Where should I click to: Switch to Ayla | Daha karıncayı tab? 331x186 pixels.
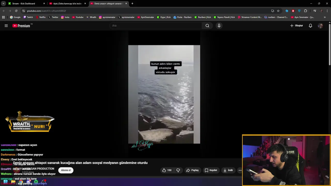(x=67, y=4)
